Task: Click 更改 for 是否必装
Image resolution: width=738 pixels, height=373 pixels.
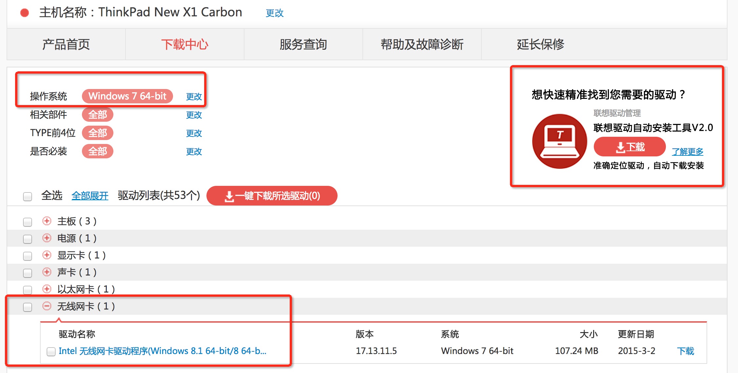Action: pos(194,151)
